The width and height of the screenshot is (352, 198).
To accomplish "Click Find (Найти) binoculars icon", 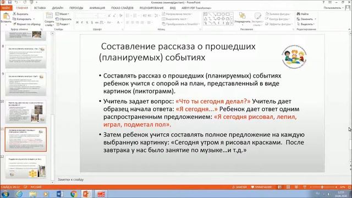I will coord(298,14).
